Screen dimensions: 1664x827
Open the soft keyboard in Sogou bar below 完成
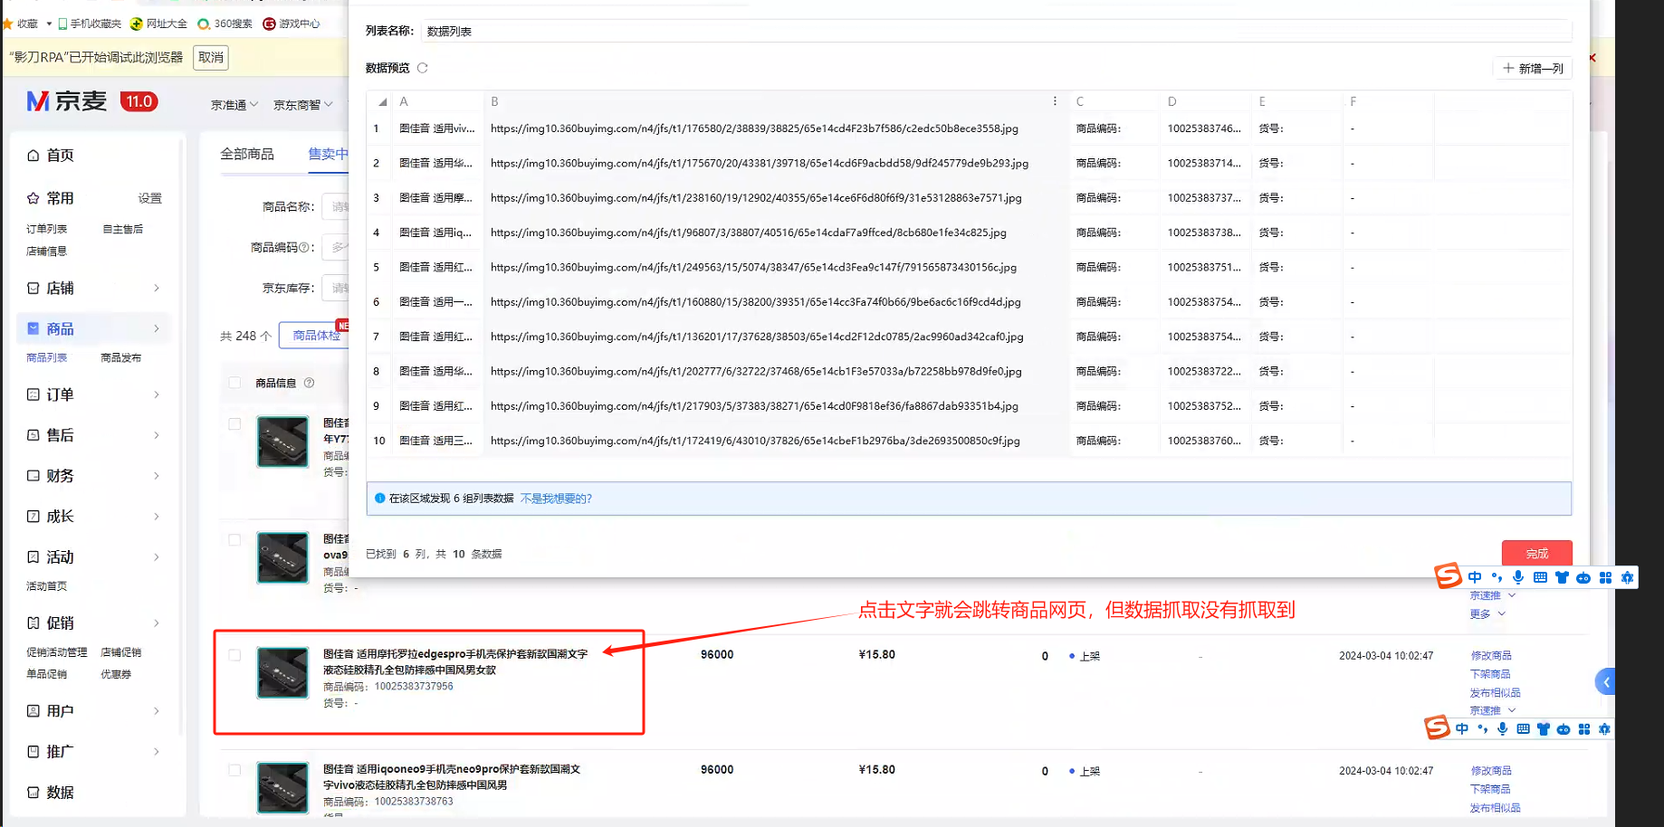[x=1540, y=577]
